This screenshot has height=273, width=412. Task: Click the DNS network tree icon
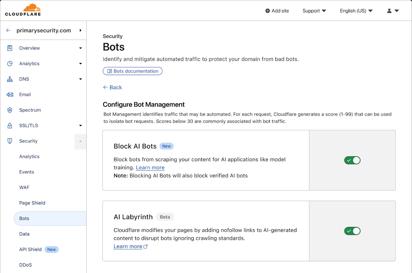click(10, 79)
